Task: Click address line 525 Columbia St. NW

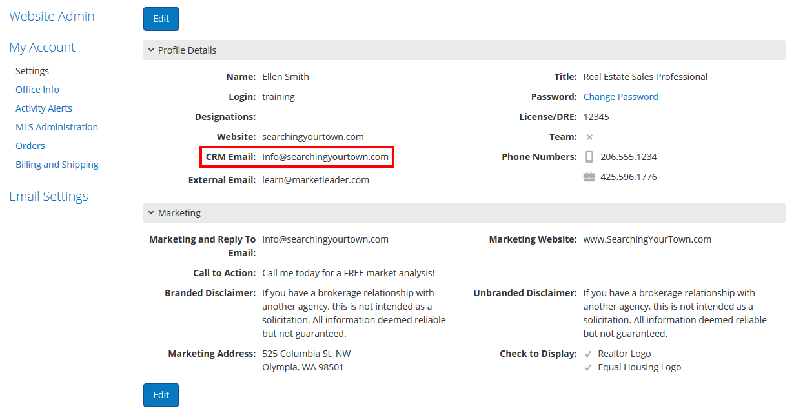Action: (307, 354)
